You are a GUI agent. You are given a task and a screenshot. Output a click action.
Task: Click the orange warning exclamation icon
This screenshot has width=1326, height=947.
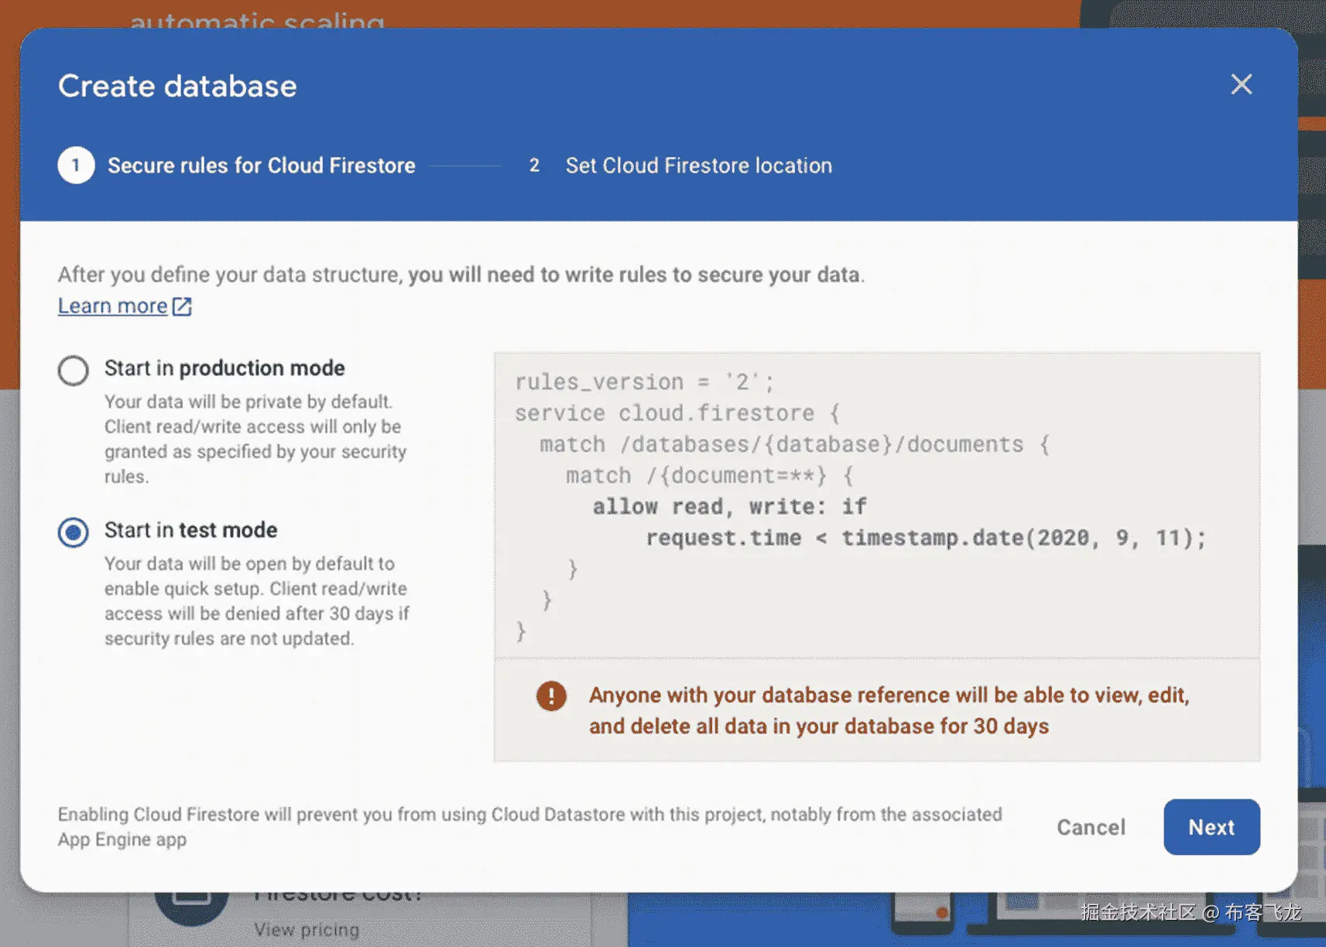[x=551, y=696]
